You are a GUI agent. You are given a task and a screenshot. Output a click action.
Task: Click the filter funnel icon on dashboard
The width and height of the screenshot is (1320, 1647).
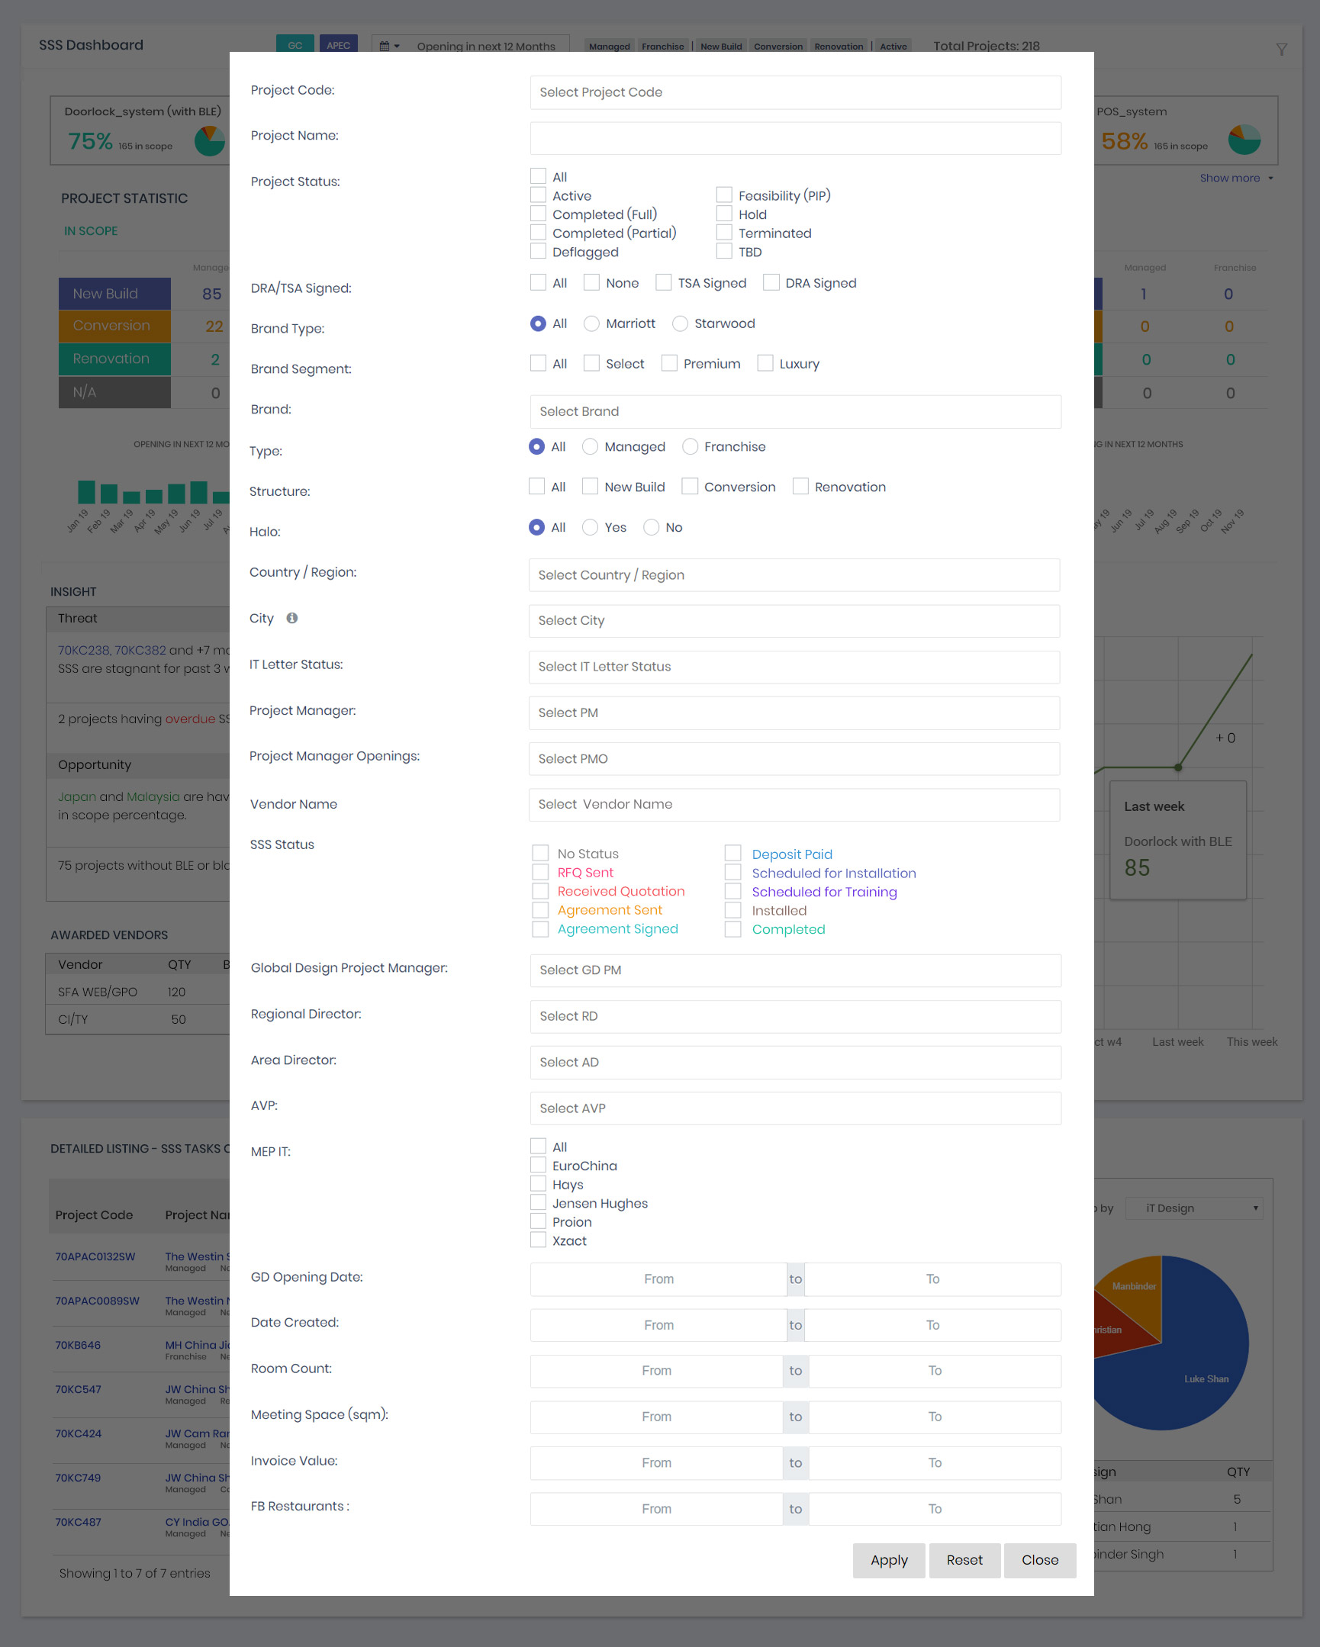(1281, 50)
